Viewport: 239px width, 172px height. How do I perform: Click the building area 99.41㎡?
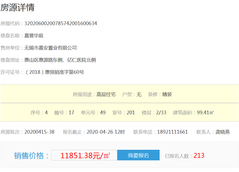[x=205, y=113]
